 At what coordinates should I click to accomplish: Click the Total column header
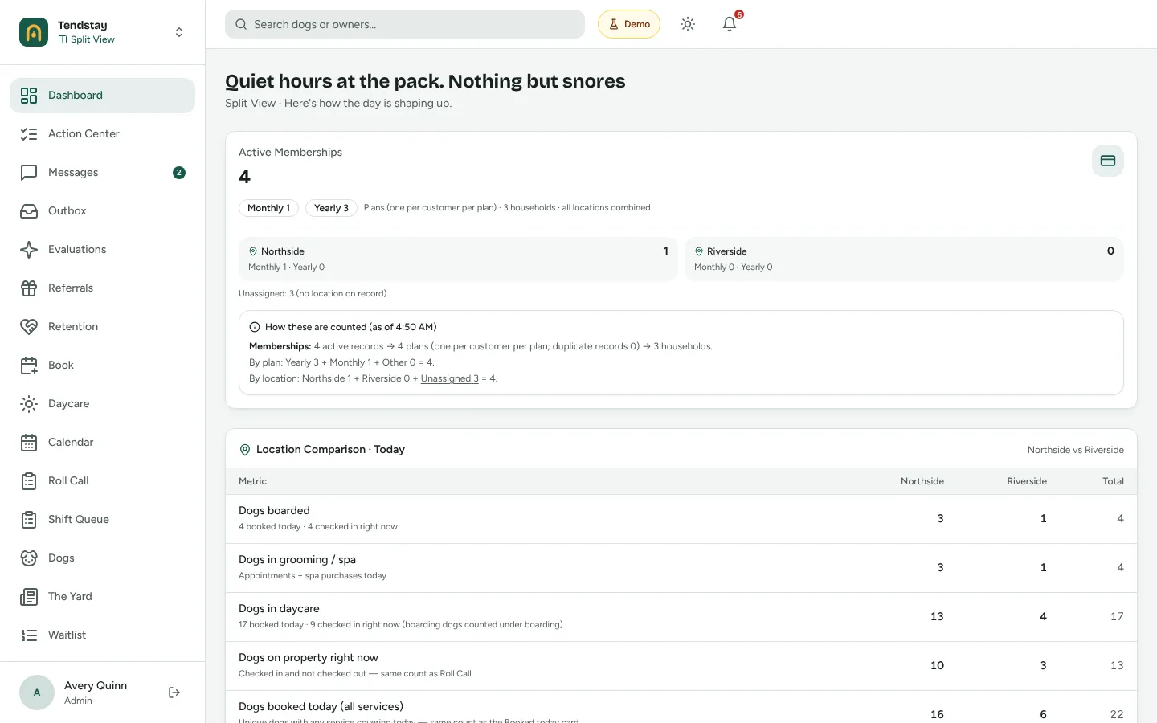click(x=1113, y=481)
